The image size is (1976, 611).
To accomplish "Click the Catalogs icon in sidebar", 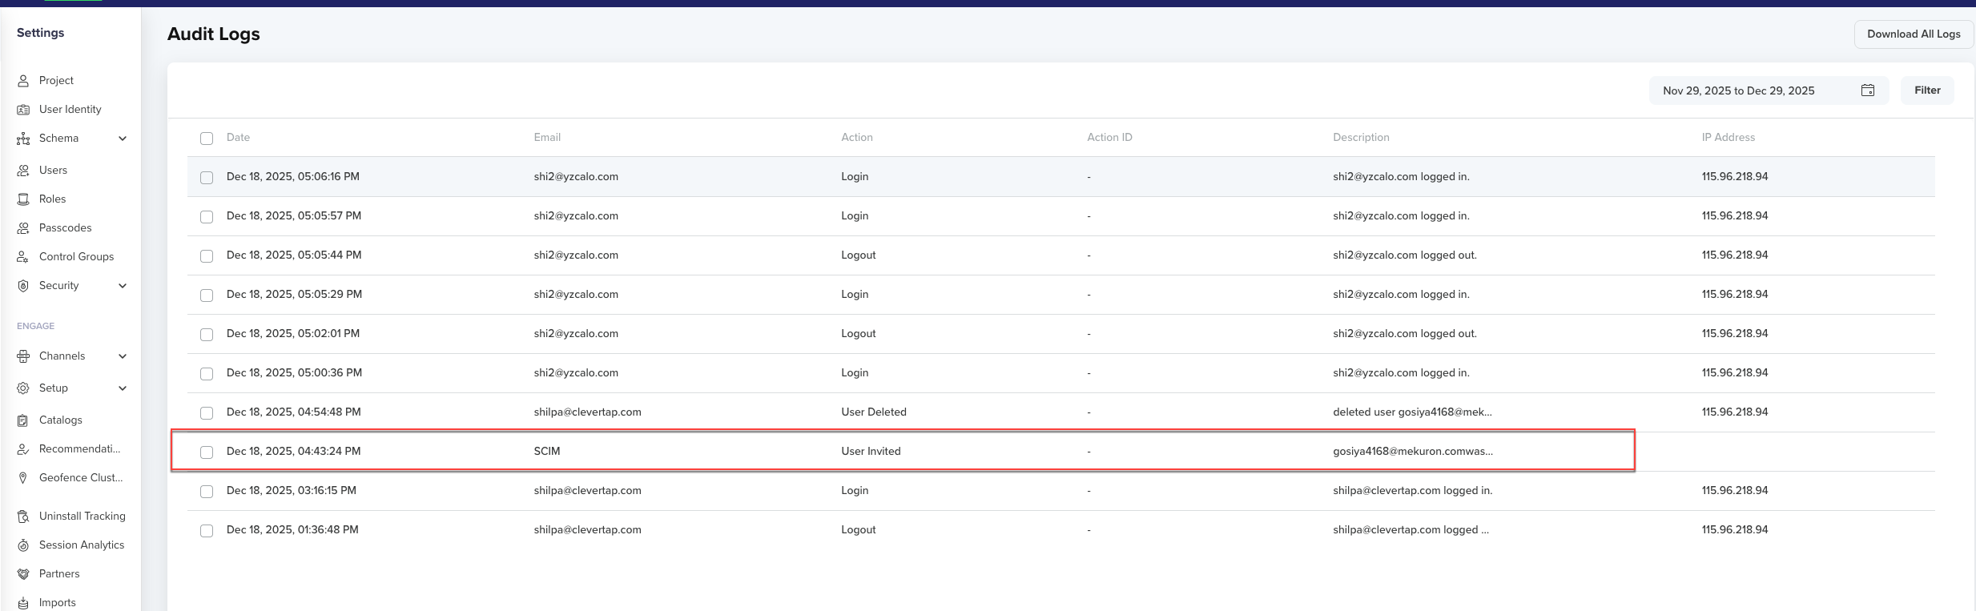I will [23, 420].
